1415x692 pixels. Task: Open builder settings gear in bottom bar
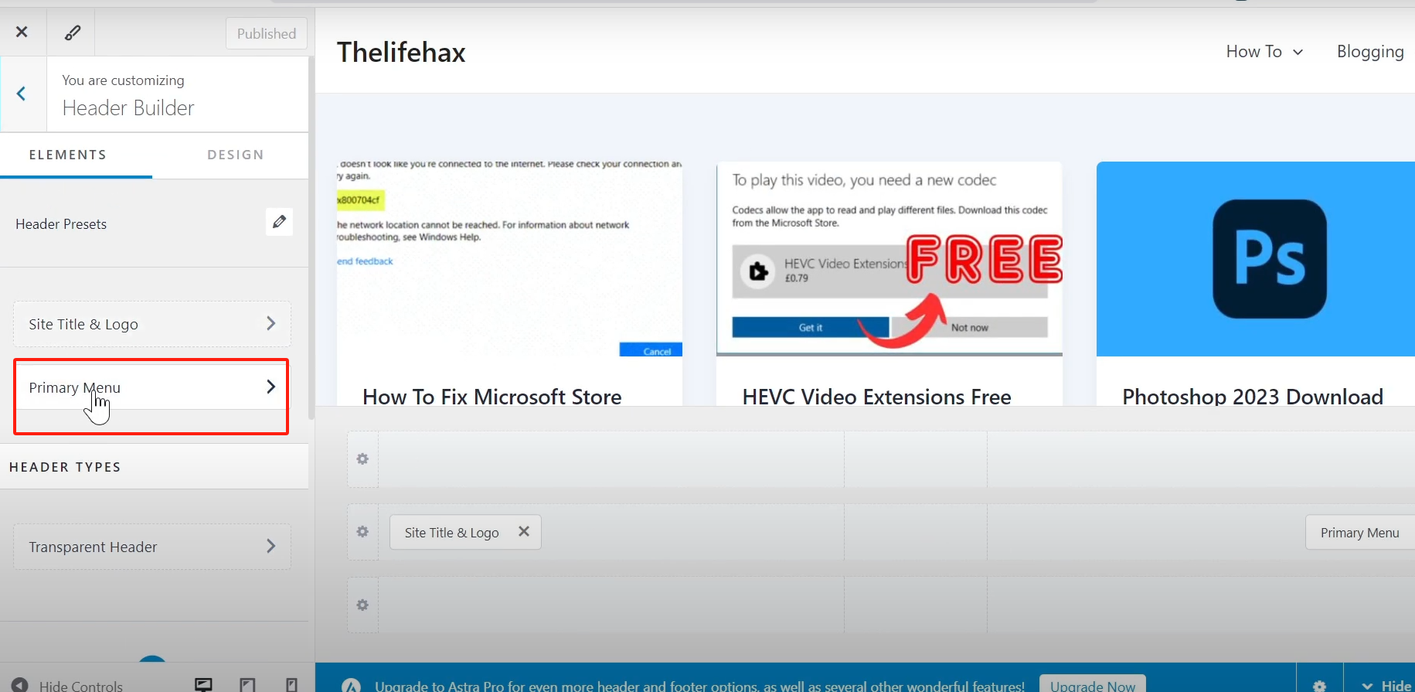1319,686
